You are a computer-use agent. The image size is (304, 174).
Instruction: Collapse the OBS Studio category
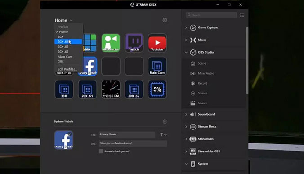tap(186, 52)
